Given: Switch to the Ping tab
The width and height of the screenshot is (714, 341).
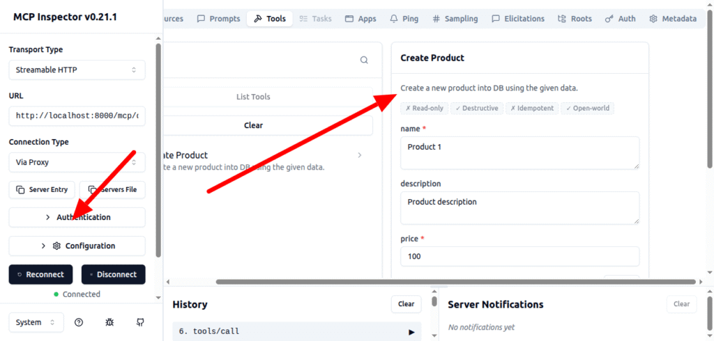Looking at the screenshot, I should [404, 19].
